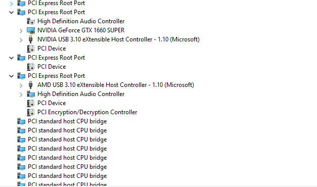Click the AMD USB 3.10 host controller plug icon
Viewport: 317px width, 187px height.
click(30, 85)
